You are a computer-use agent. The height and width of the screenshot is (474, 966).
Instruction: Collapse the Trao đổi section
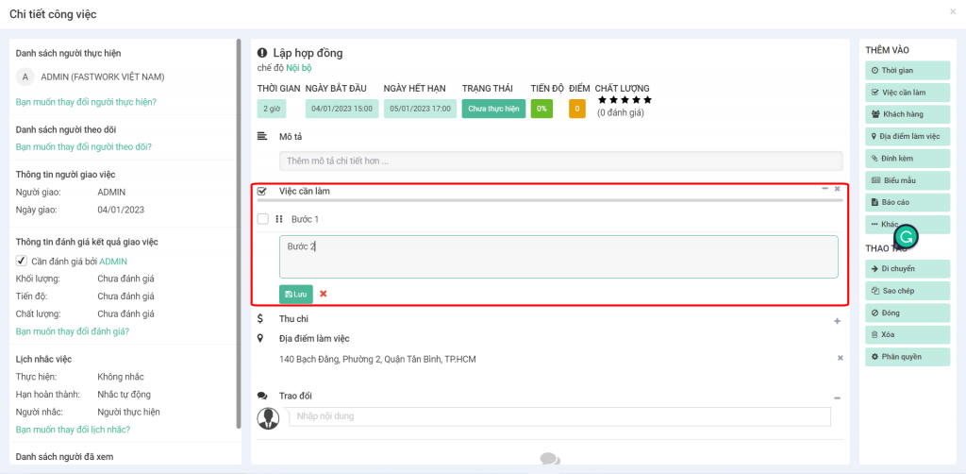pos(837,398)
